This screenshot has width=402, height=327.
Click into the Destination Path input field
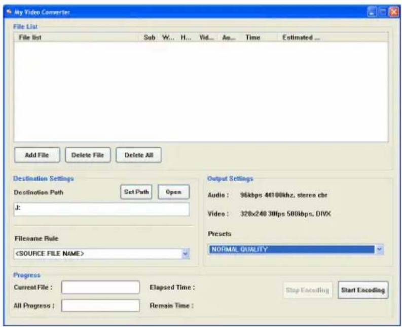pyautogui.click(x=101, y=209)
